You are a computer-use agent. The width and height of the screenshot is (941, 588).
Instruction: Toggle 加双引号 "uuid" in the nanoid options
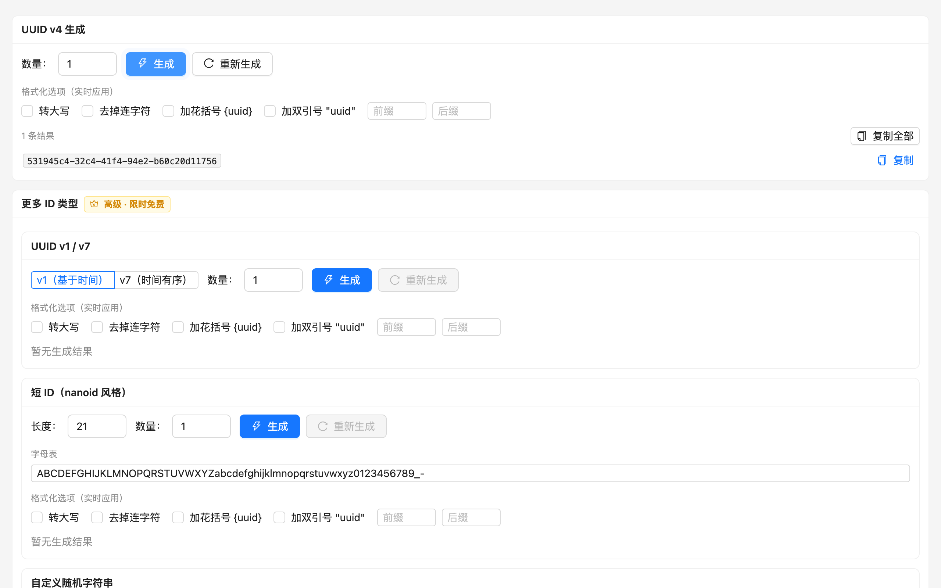279,517
